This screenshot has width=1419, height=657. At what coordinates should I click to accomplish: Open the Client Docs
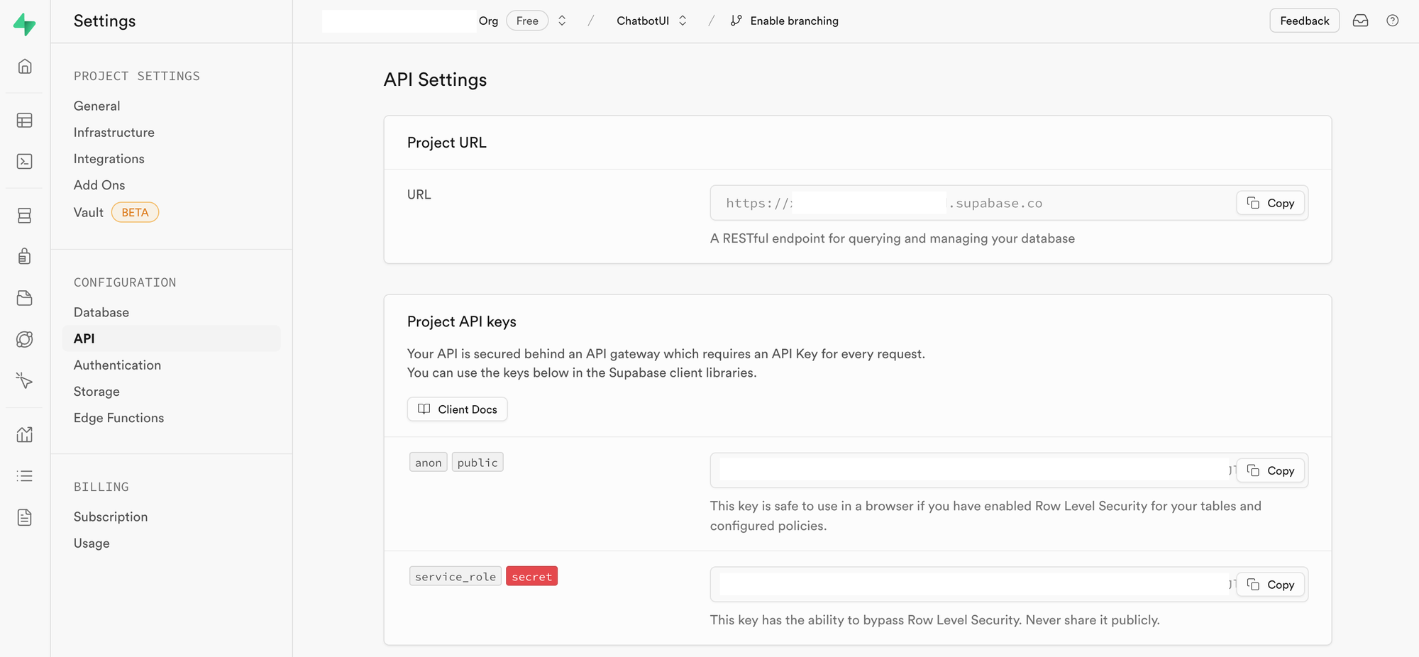[x=457, y=409]
